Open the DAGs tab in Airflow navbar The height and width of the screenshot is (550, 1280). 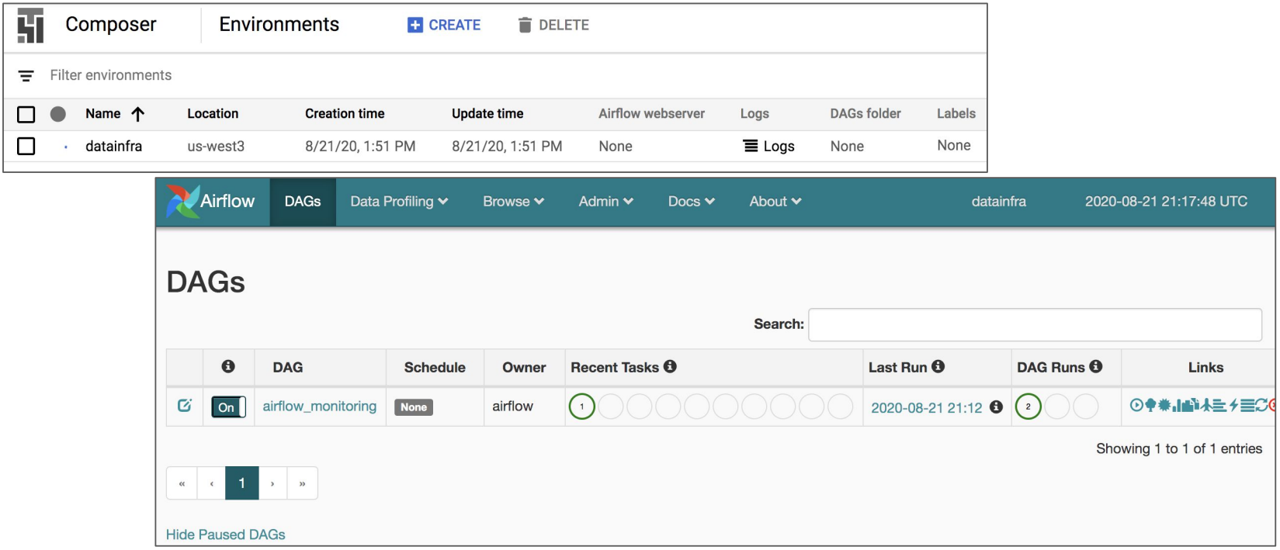click(x=303, y=202)
